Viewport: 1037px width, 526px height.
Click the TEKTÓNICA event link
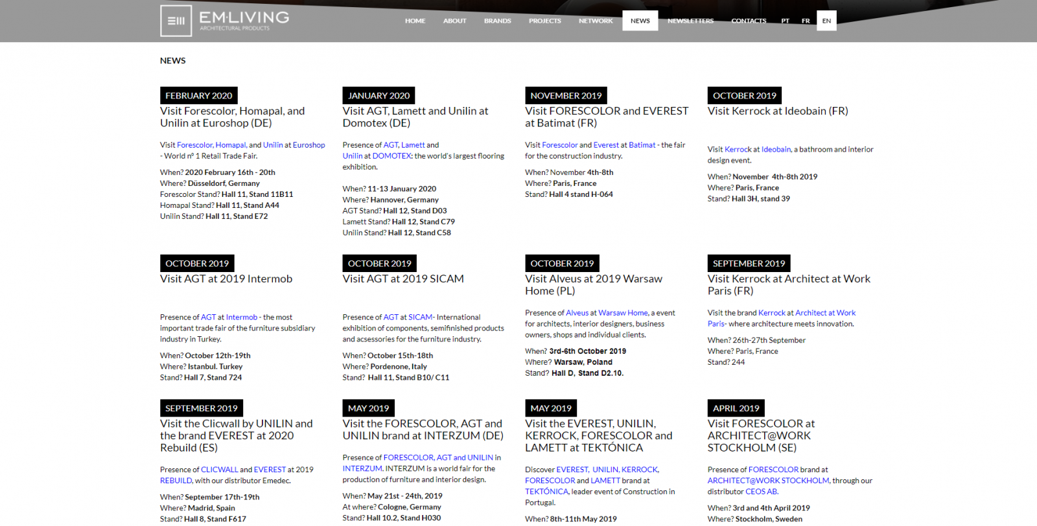pyautogui.click(x=546, y=492)
